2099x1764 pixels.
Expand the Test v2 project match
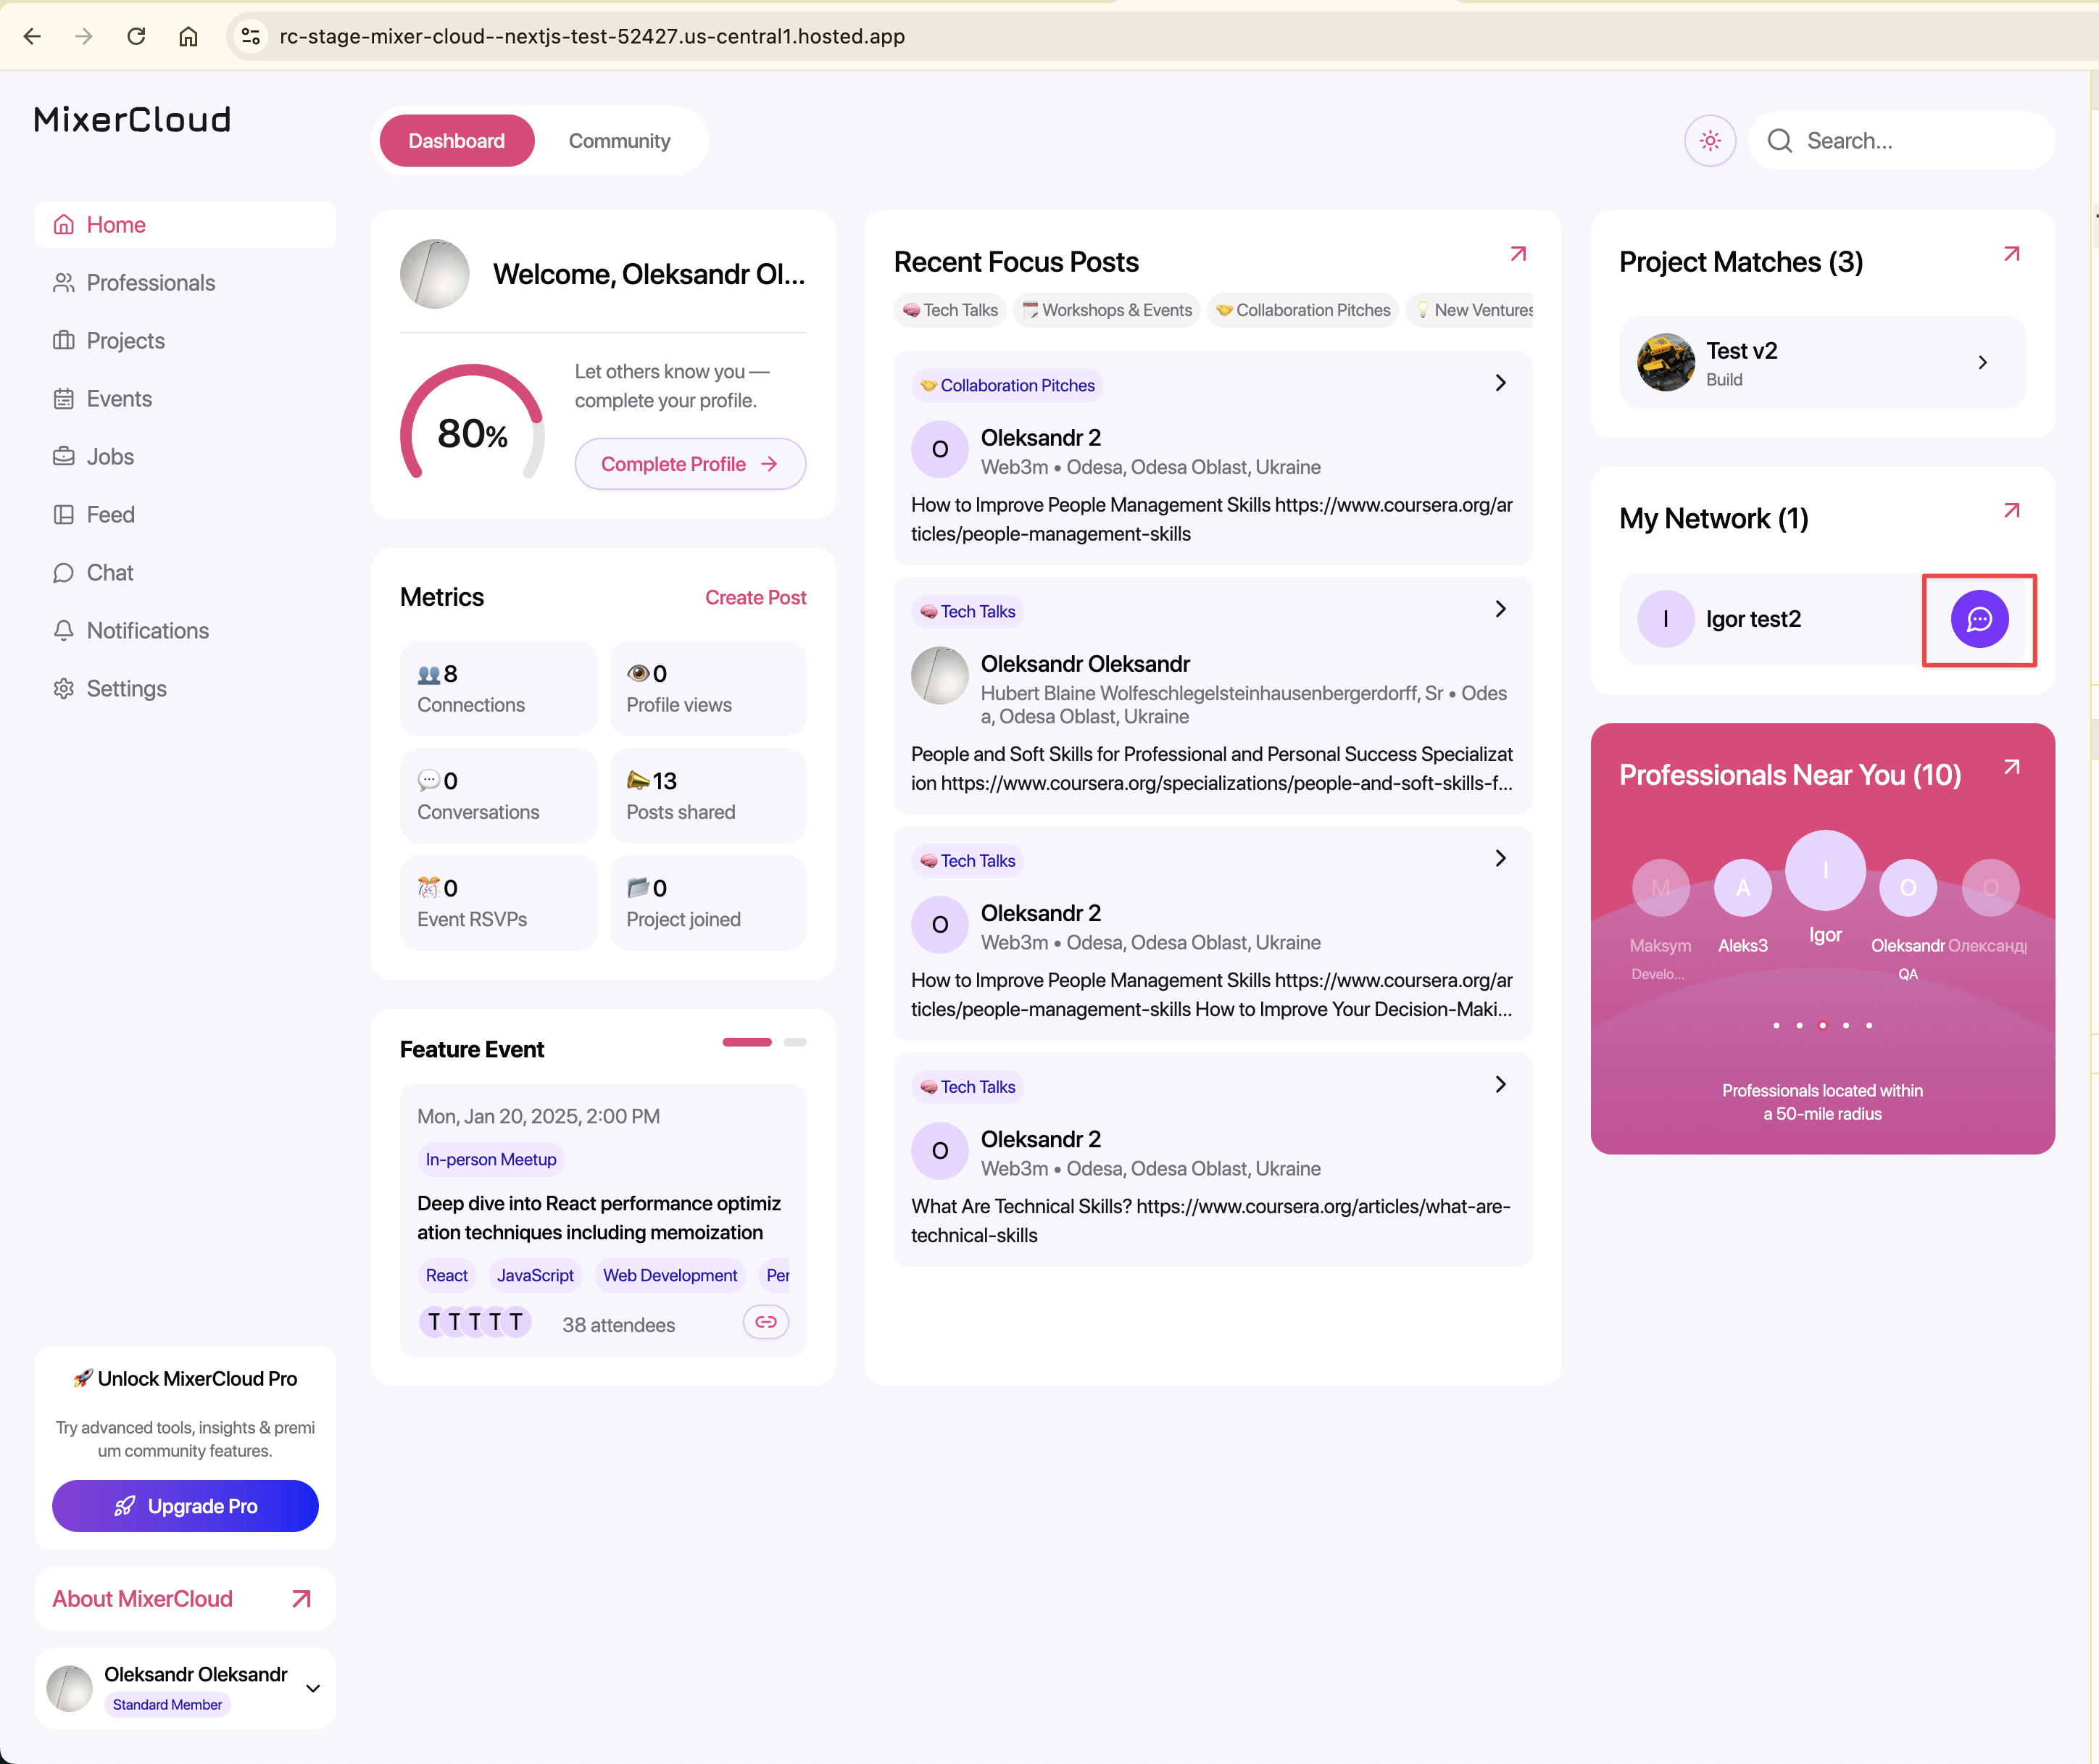(x=1982, y=362)
